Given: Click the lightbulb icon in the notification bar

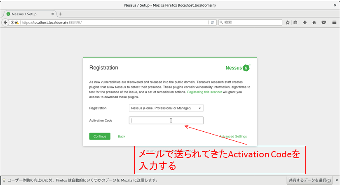Looking at the screenshot, I should [x=4, y=180].
